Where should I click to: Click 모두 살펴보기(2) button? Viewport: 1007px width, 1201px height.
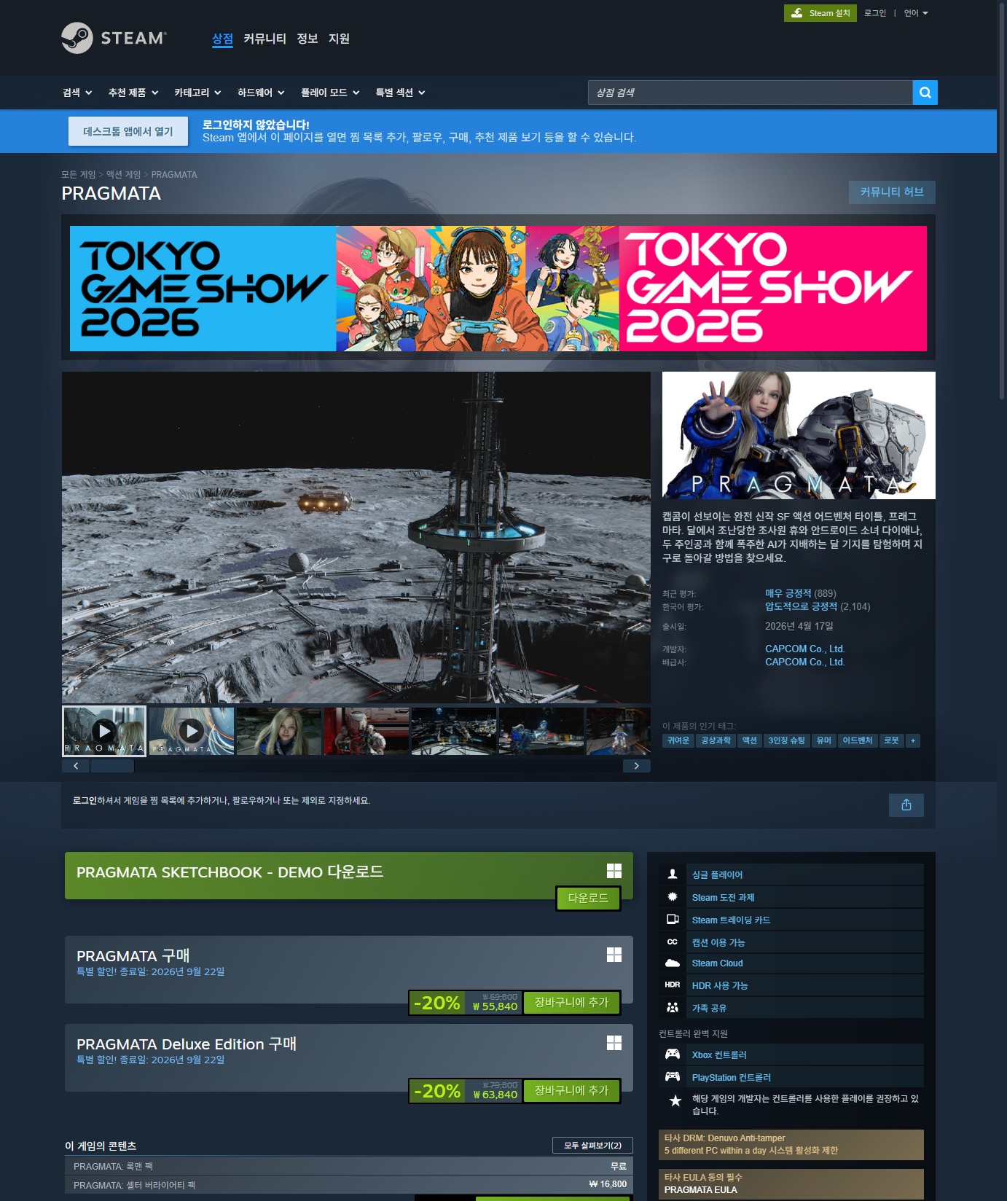coord(592,1146)
